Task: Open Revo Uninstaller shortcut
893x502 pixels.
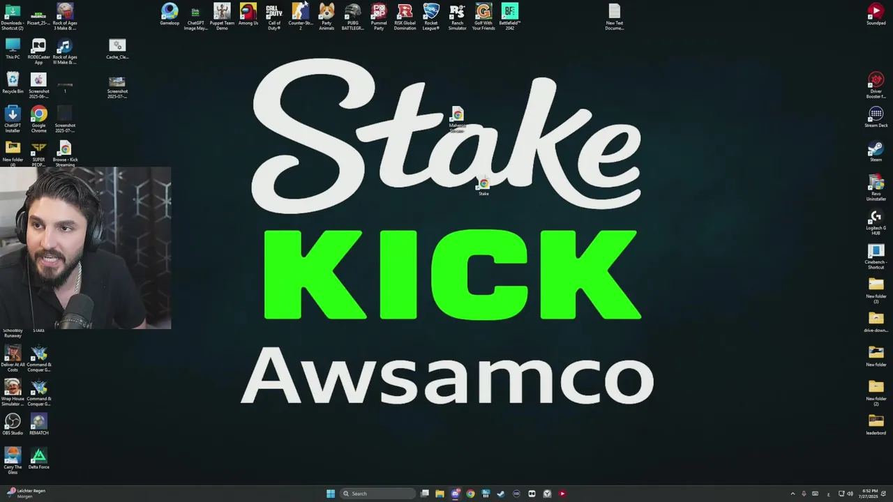Action: tap(876, 188)
